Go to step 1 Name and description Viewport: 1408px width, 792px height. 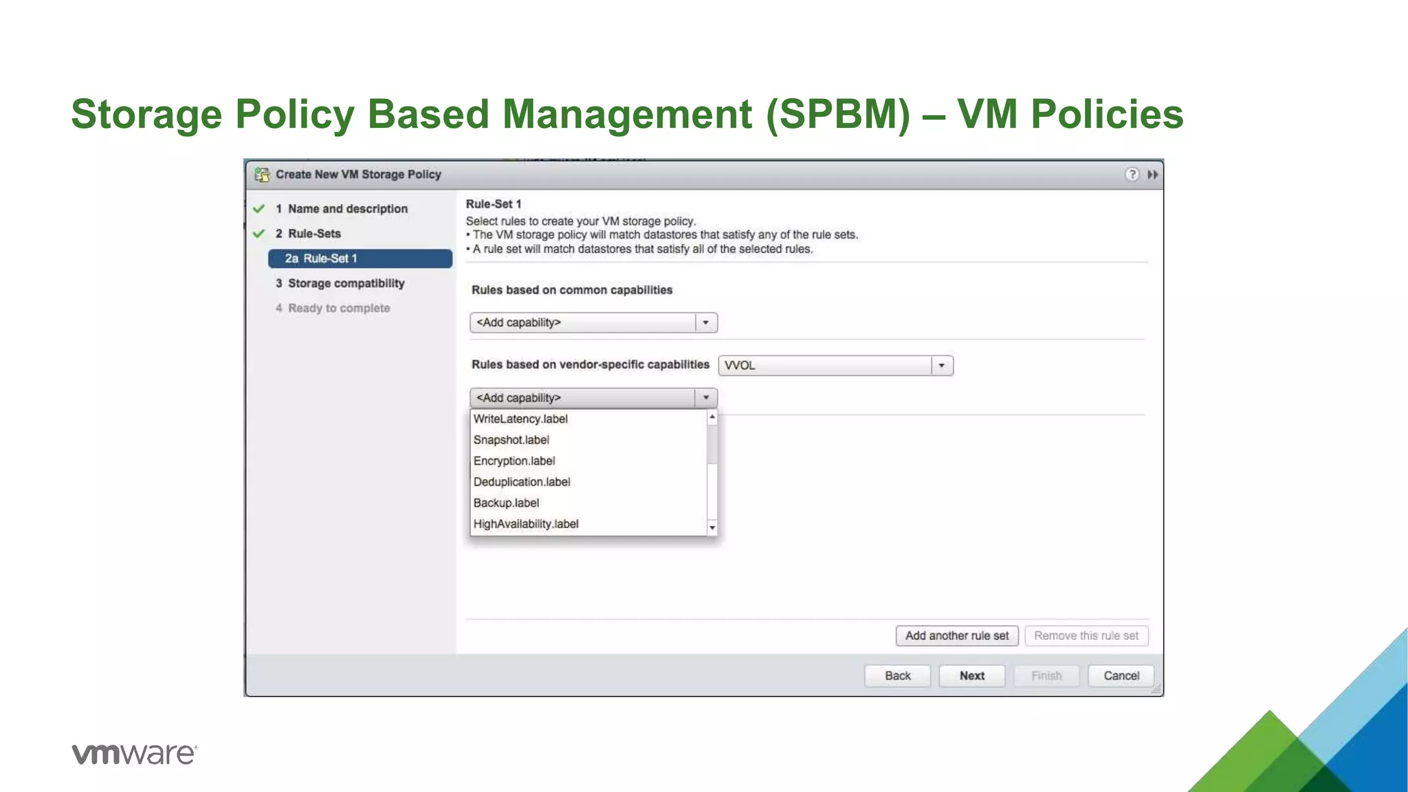coord(341,209)
